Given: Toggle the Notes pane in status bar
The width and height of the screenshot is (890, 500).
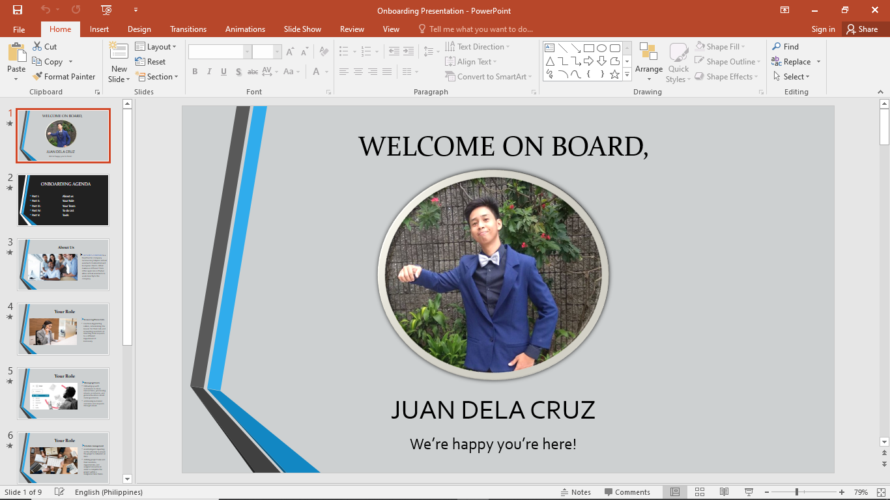Looking at the screenshot, I should (x=575, y=492).
